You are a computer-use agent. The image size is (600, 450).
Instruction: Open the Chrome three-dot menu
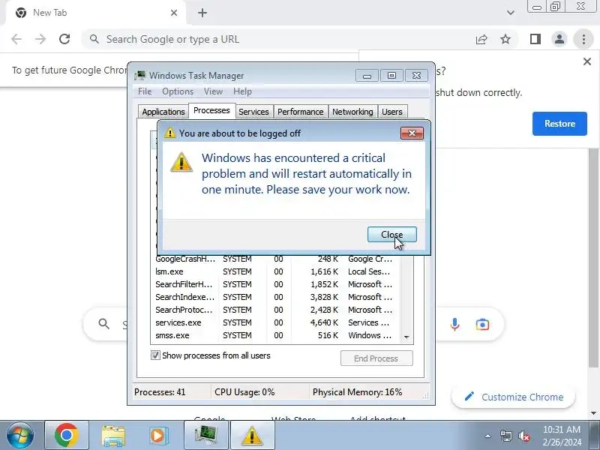click(x=583, y=39)
